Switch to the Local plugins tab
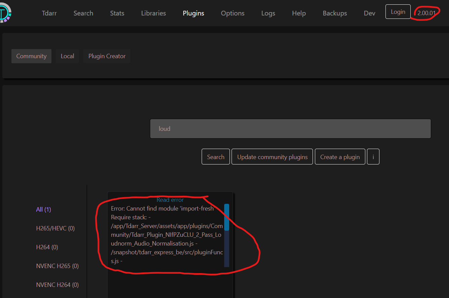This screenshot has width=449, height=298. [x=67, y=56]
